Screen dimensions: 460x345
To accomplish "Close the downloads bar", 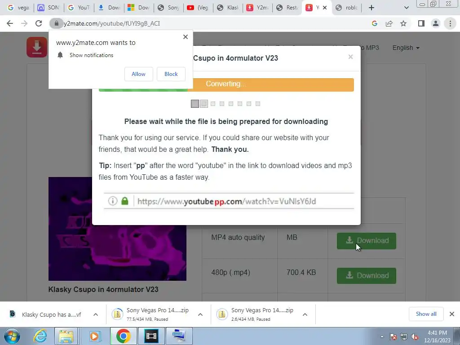I will (x=452, y=314).
